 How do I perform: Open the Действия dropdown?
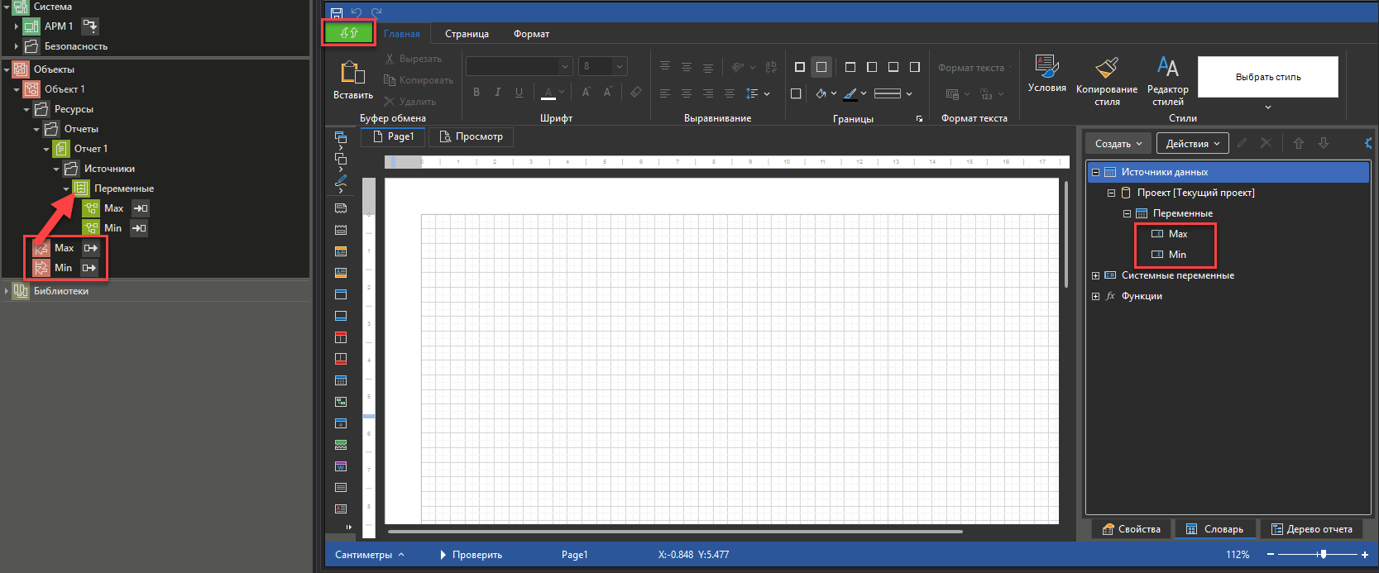(x=1193, y=143)
